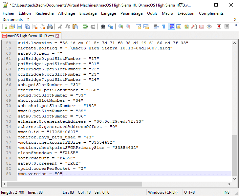Open the Macro menu
Viewport: 239px width, 196px height.
pyautogui.click(x=167, y=13)
